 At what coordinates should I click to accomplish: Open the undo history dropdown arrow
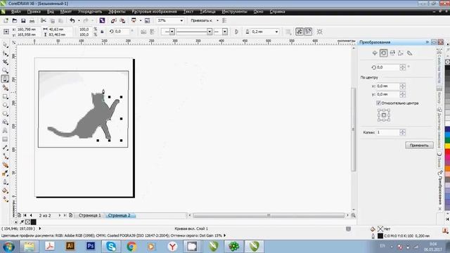[x=79, y=20]
